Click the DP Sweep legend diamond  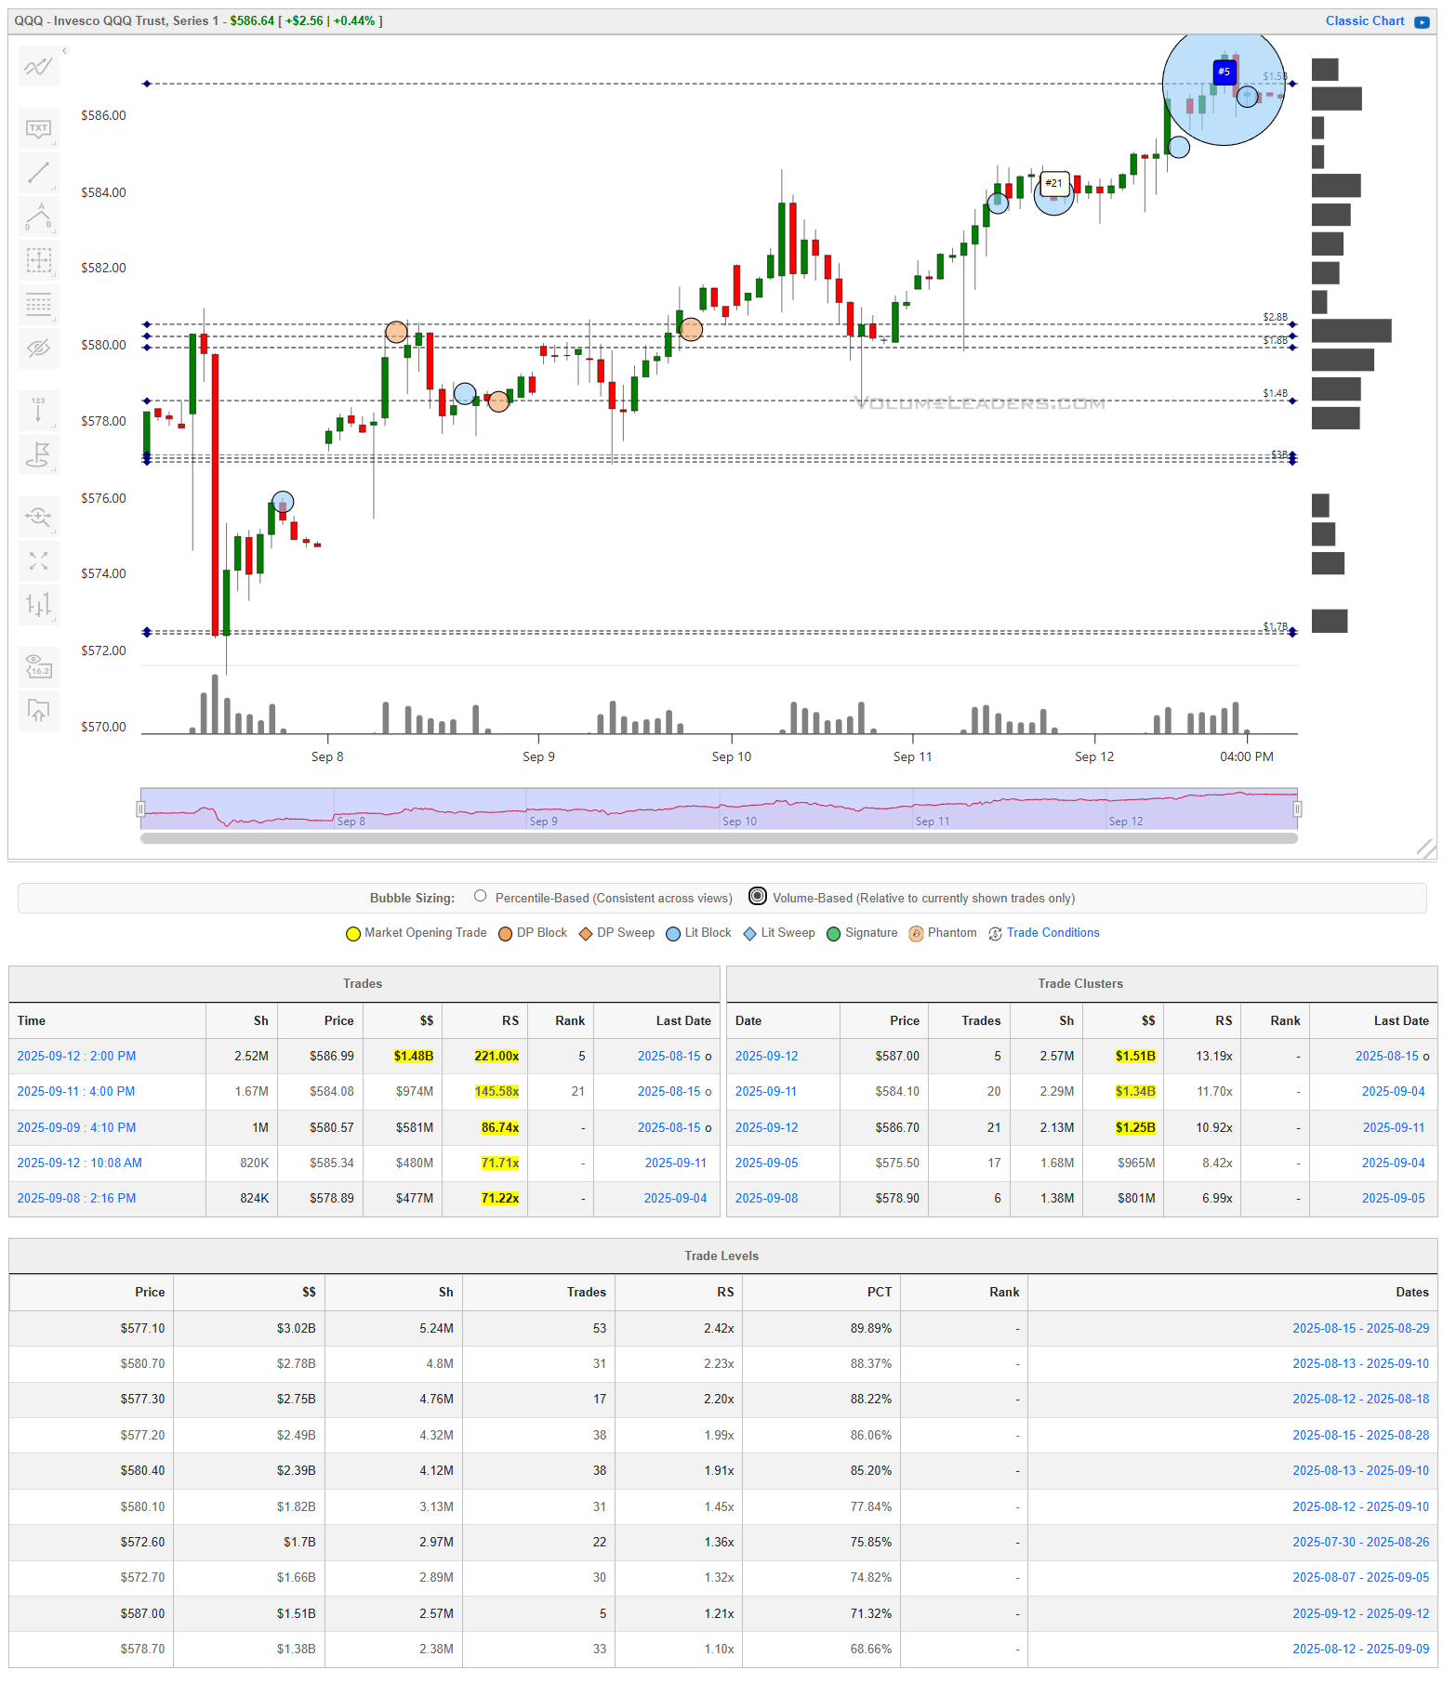tap(586, 934)
